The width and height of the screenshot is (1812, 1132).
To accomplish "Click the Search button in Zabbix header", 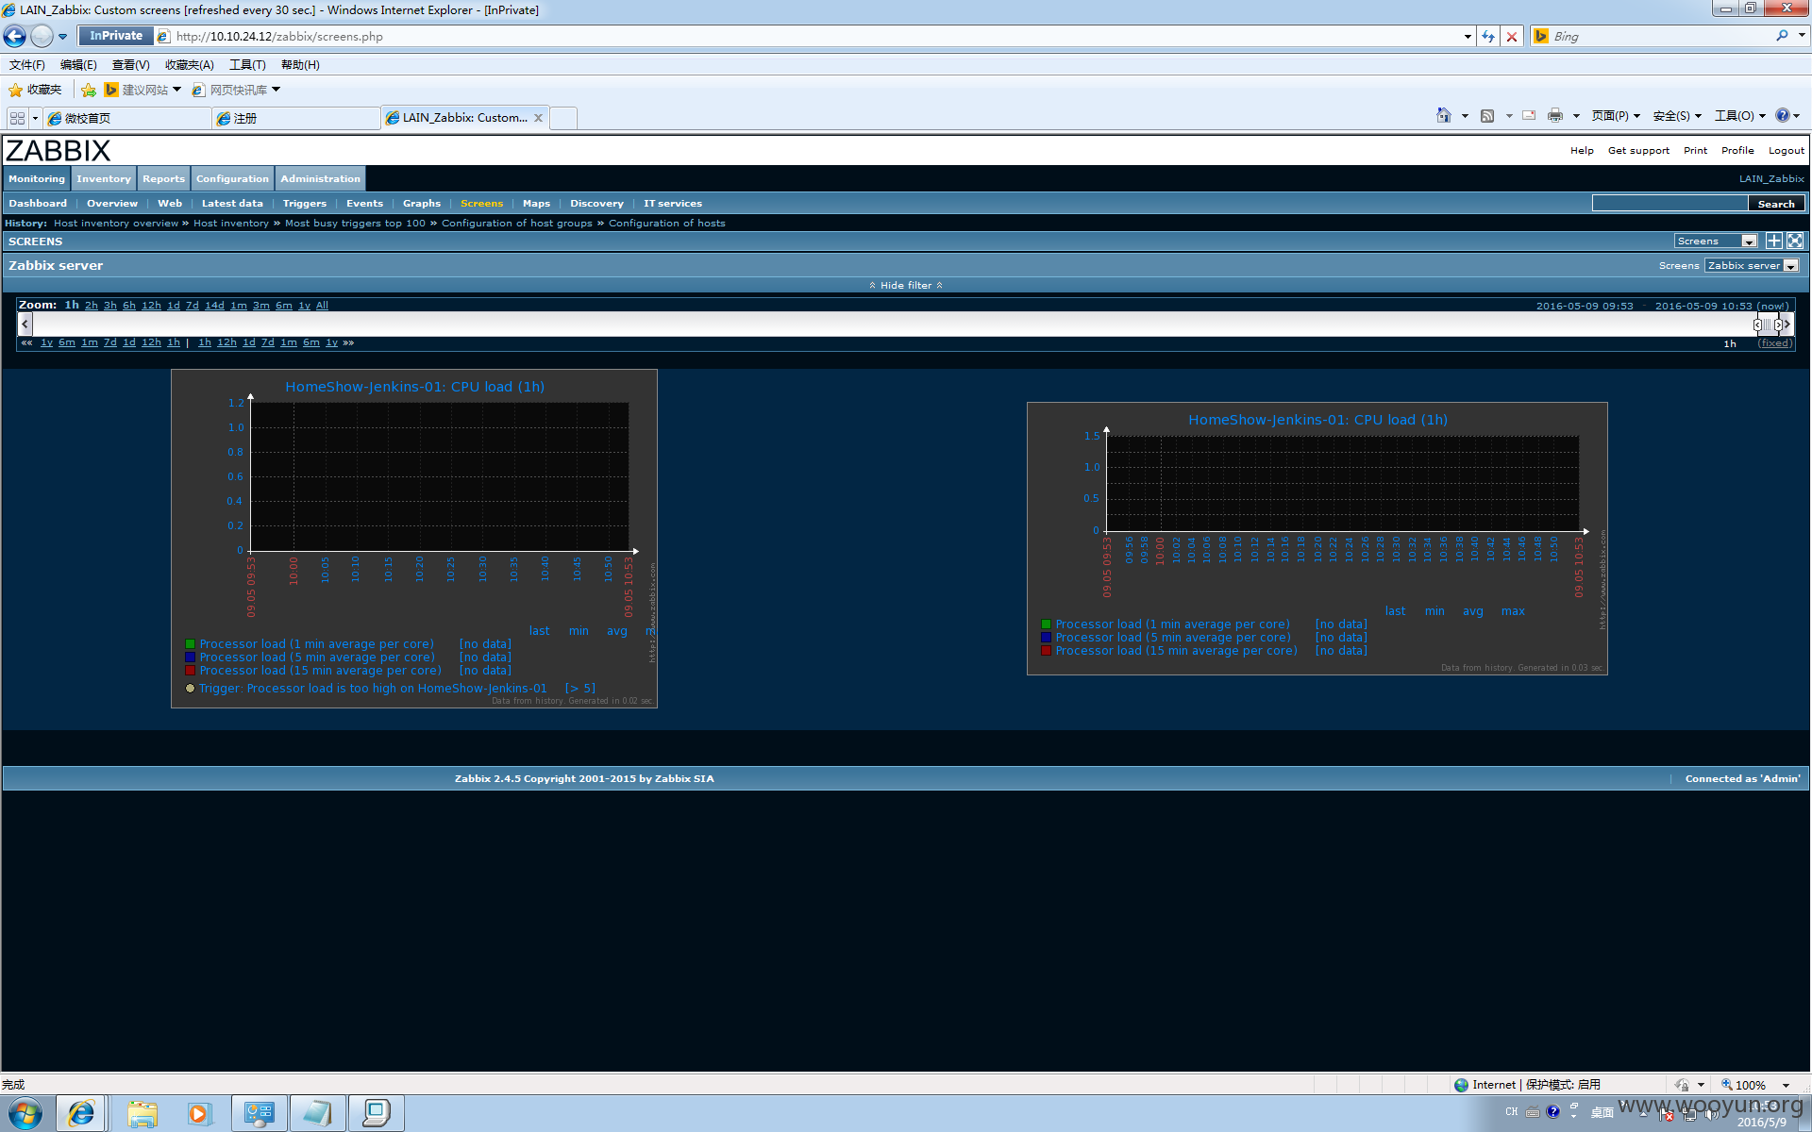I will pyautogui.click(x=1776, y=204).
